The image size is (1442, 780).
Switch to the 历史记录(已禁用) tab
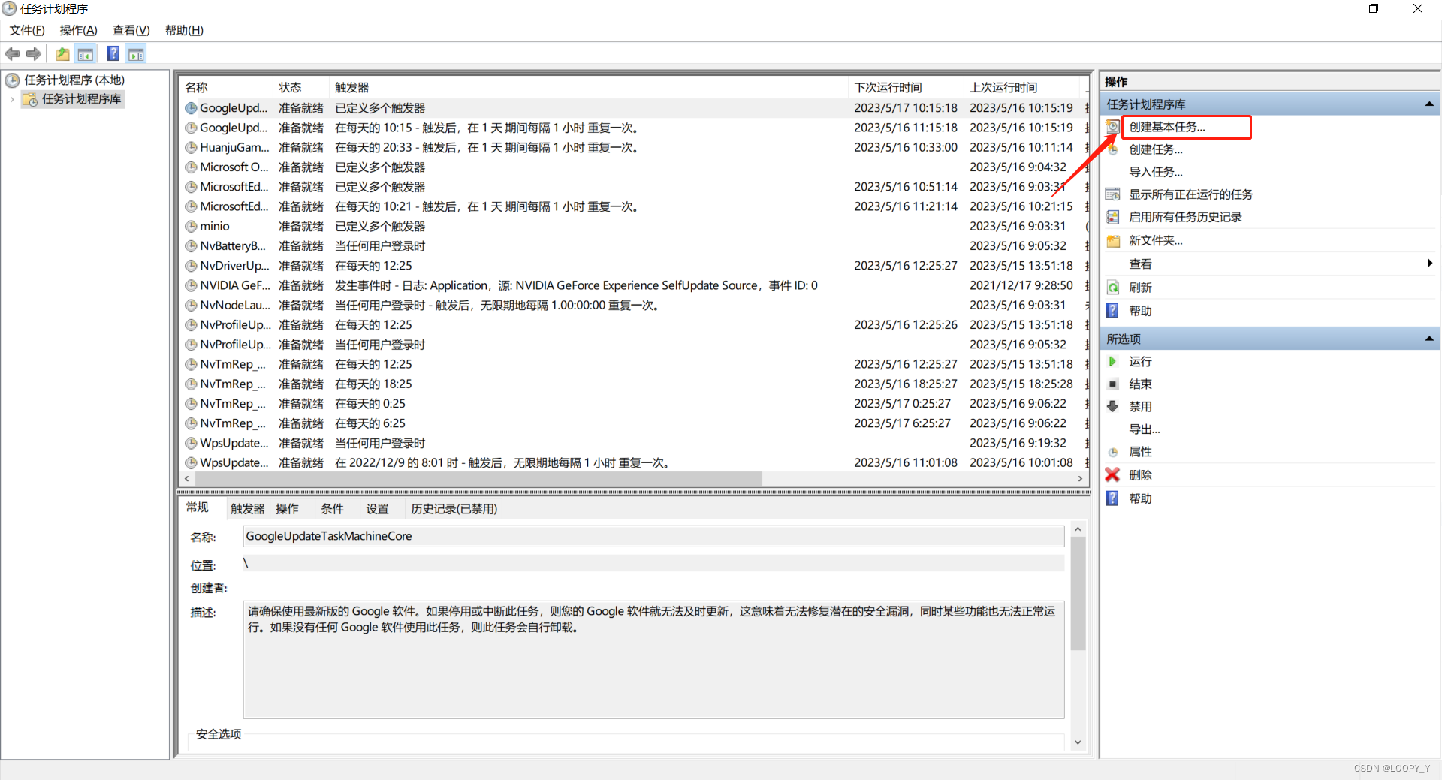pyautogui.click(x=454, y=509)
